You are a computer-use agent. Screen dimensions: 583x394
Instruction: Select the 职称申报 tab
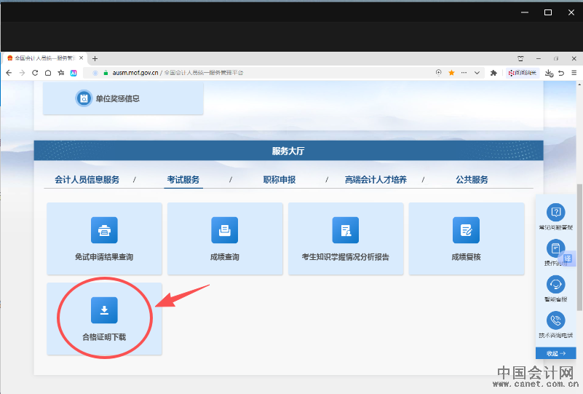pos(279,180)
